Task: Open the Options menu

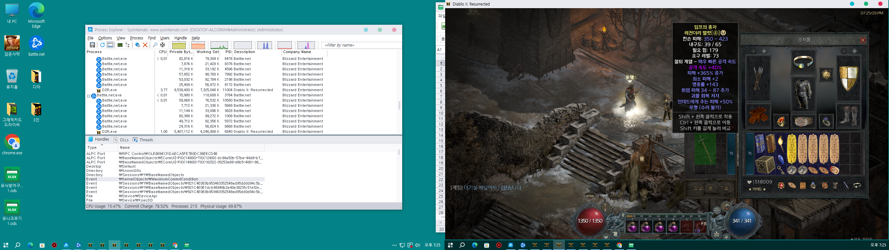Action: tap(105, 38)
